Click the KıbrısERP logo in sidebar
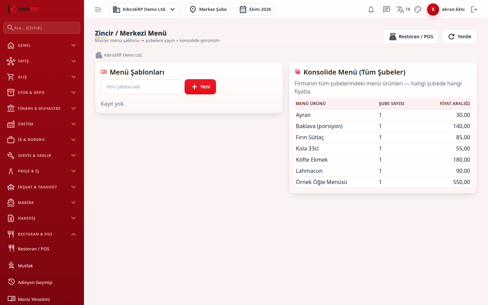Image resolution: width=488 pixels, height=305 pixels. click(x=23, y=9)
